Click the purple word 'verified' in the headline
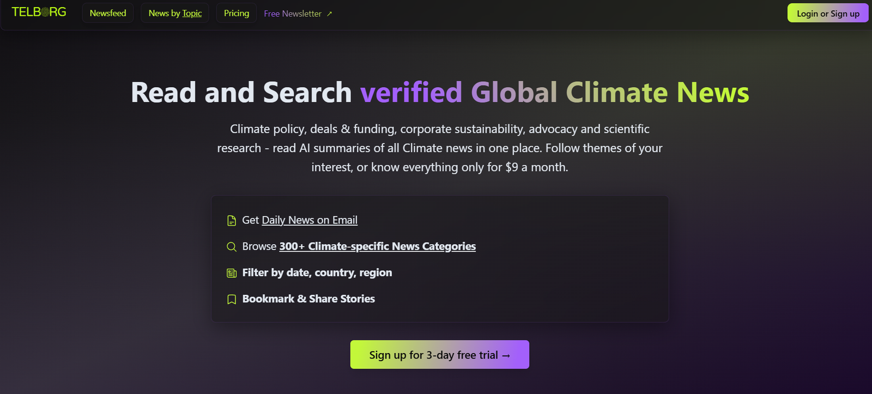Screen dimensions: 872x394 411,92
